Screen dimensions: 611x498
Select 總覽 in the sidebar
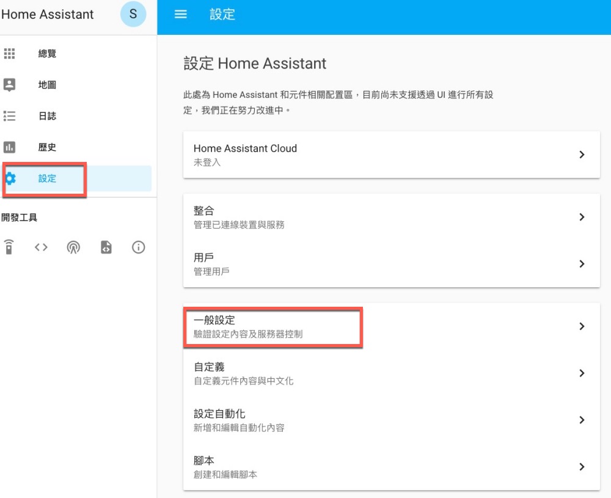coord(77,53)
